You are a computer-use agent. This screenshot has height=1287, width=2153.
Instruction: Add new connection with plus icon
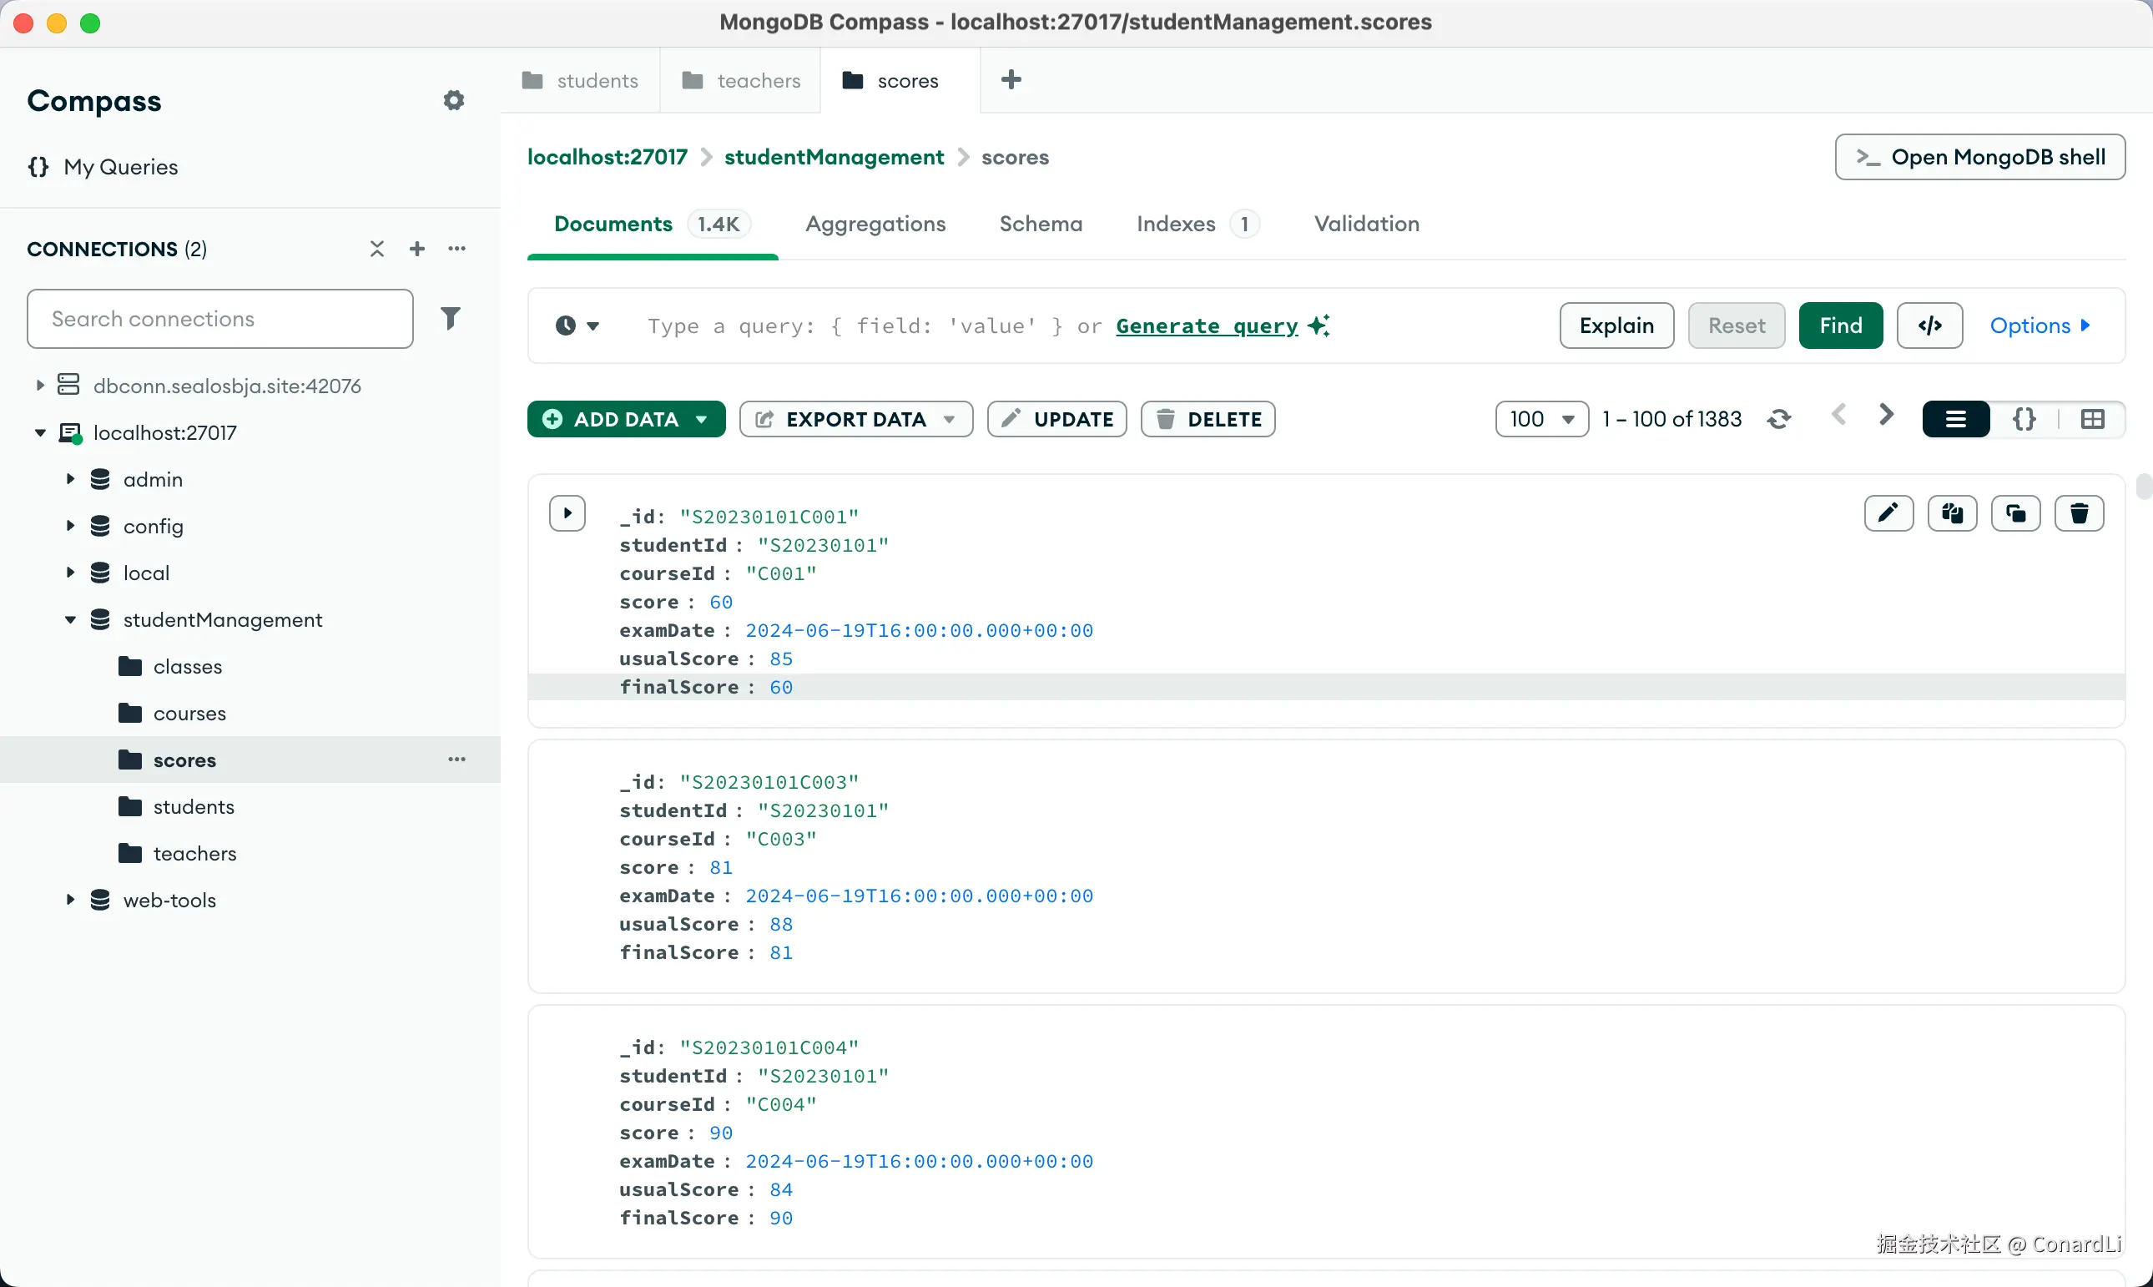pyautogui.click(x=417, y=249)
